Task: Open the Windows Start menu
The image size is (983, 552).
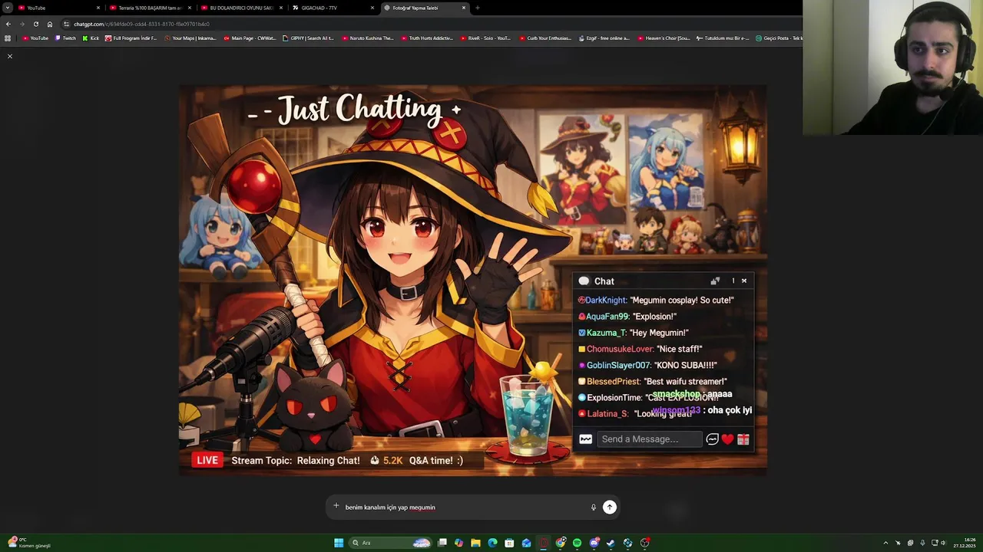Action: point(339,543)
